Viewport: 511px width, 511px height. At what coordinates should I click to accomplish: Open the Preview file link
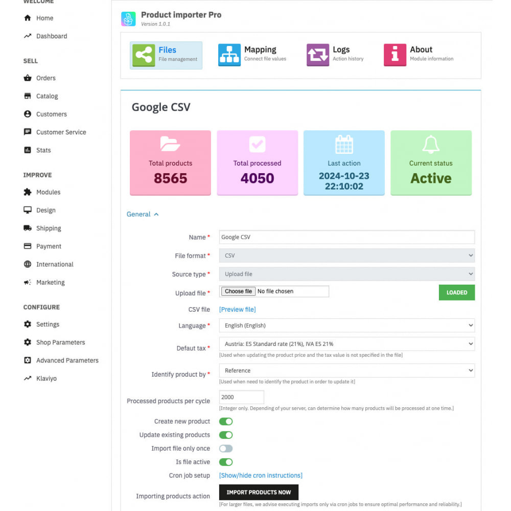point(237,309)
